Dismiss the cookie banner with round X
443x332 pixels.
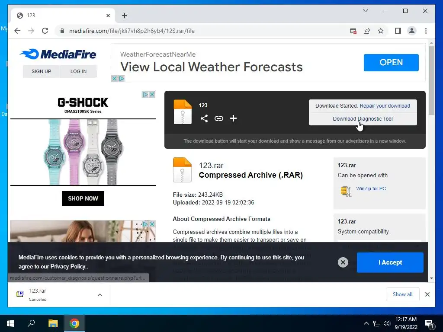pyautogui.click(x=343, y=262)
